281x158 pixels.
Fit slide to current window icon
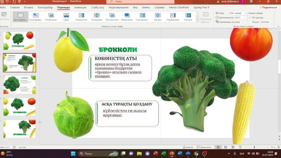279,147
